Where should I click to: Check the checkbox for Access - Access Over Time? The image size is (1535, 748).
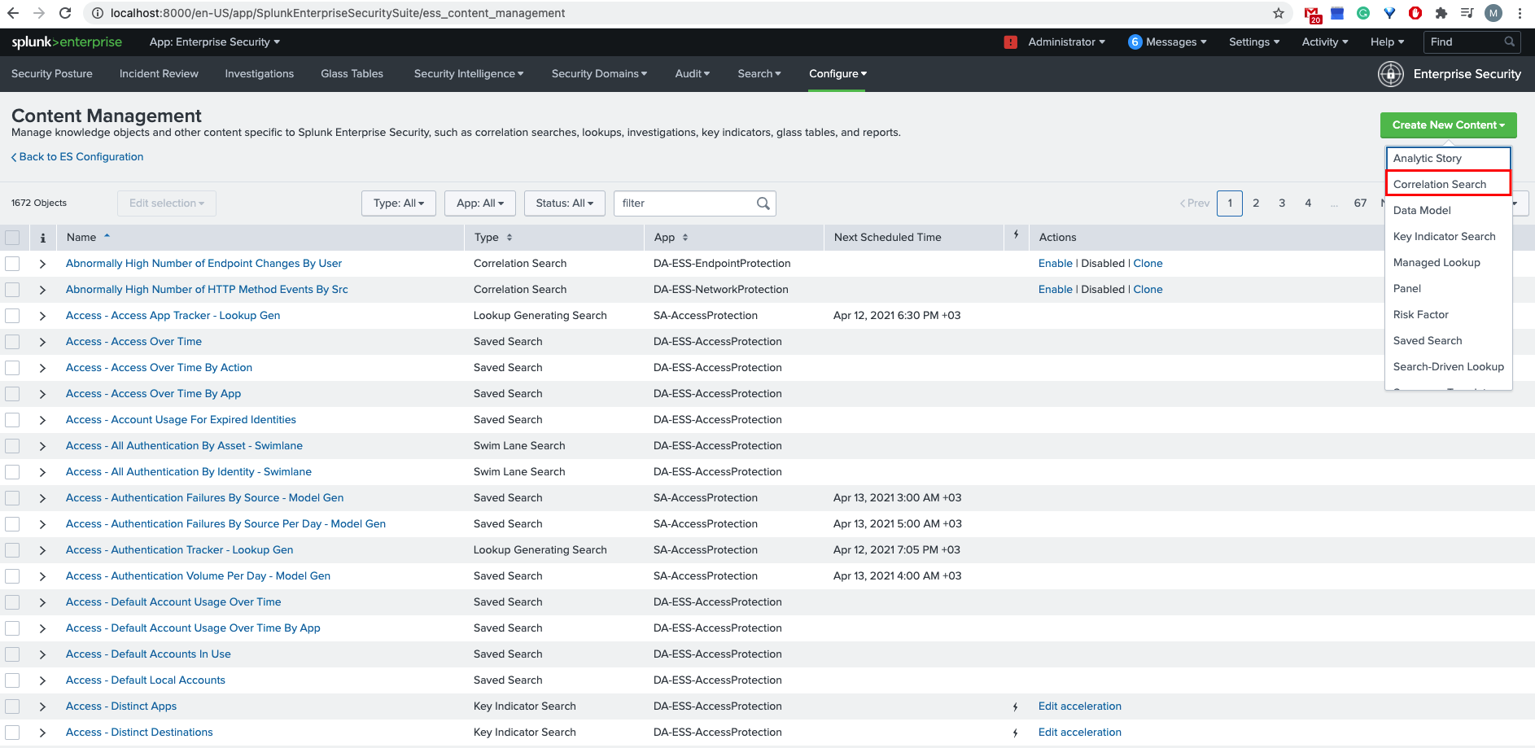click(12, 342)
